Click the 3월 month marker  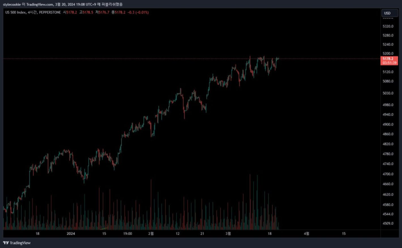(x=228, y=234)
